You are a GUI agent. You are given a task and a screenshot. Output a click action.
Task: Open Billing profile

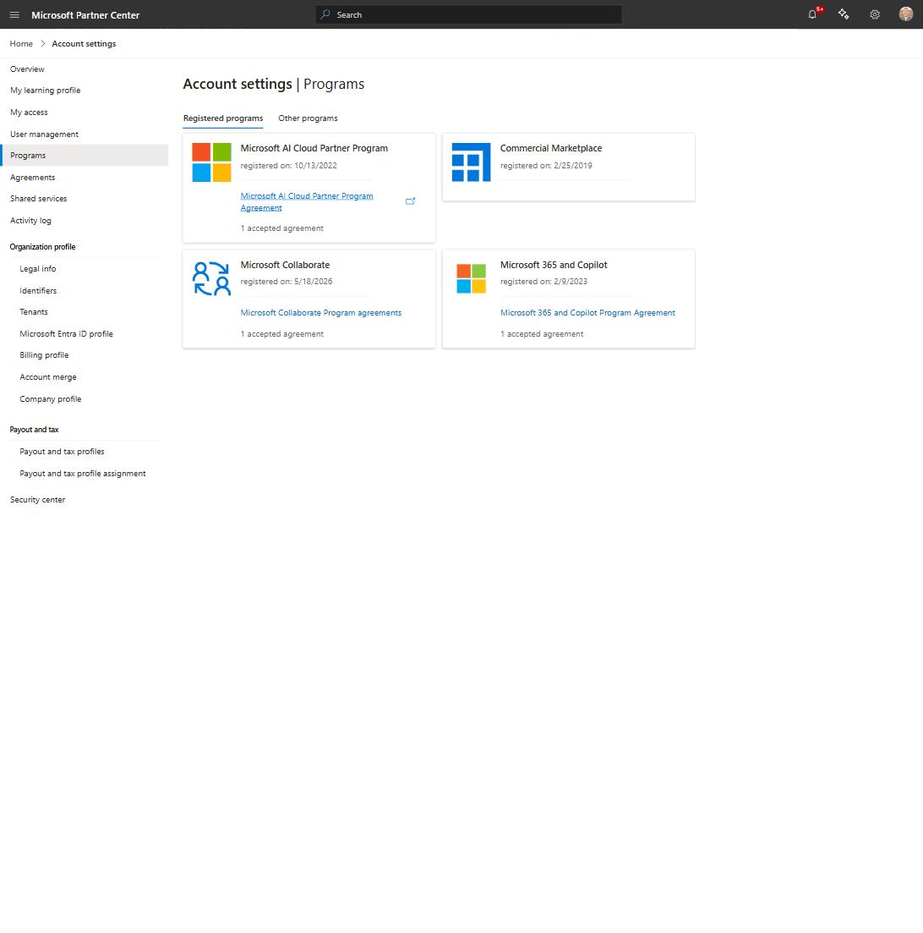(44, 355)
